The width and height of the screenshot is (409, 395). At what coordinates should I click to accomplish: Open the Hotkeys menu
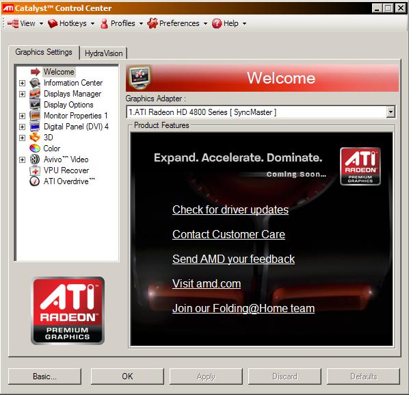coord(71,23)
